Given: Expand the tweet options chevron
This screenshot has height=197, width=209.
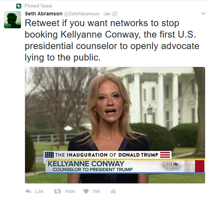Looking at the screenshot, I should tap(203, 13).
